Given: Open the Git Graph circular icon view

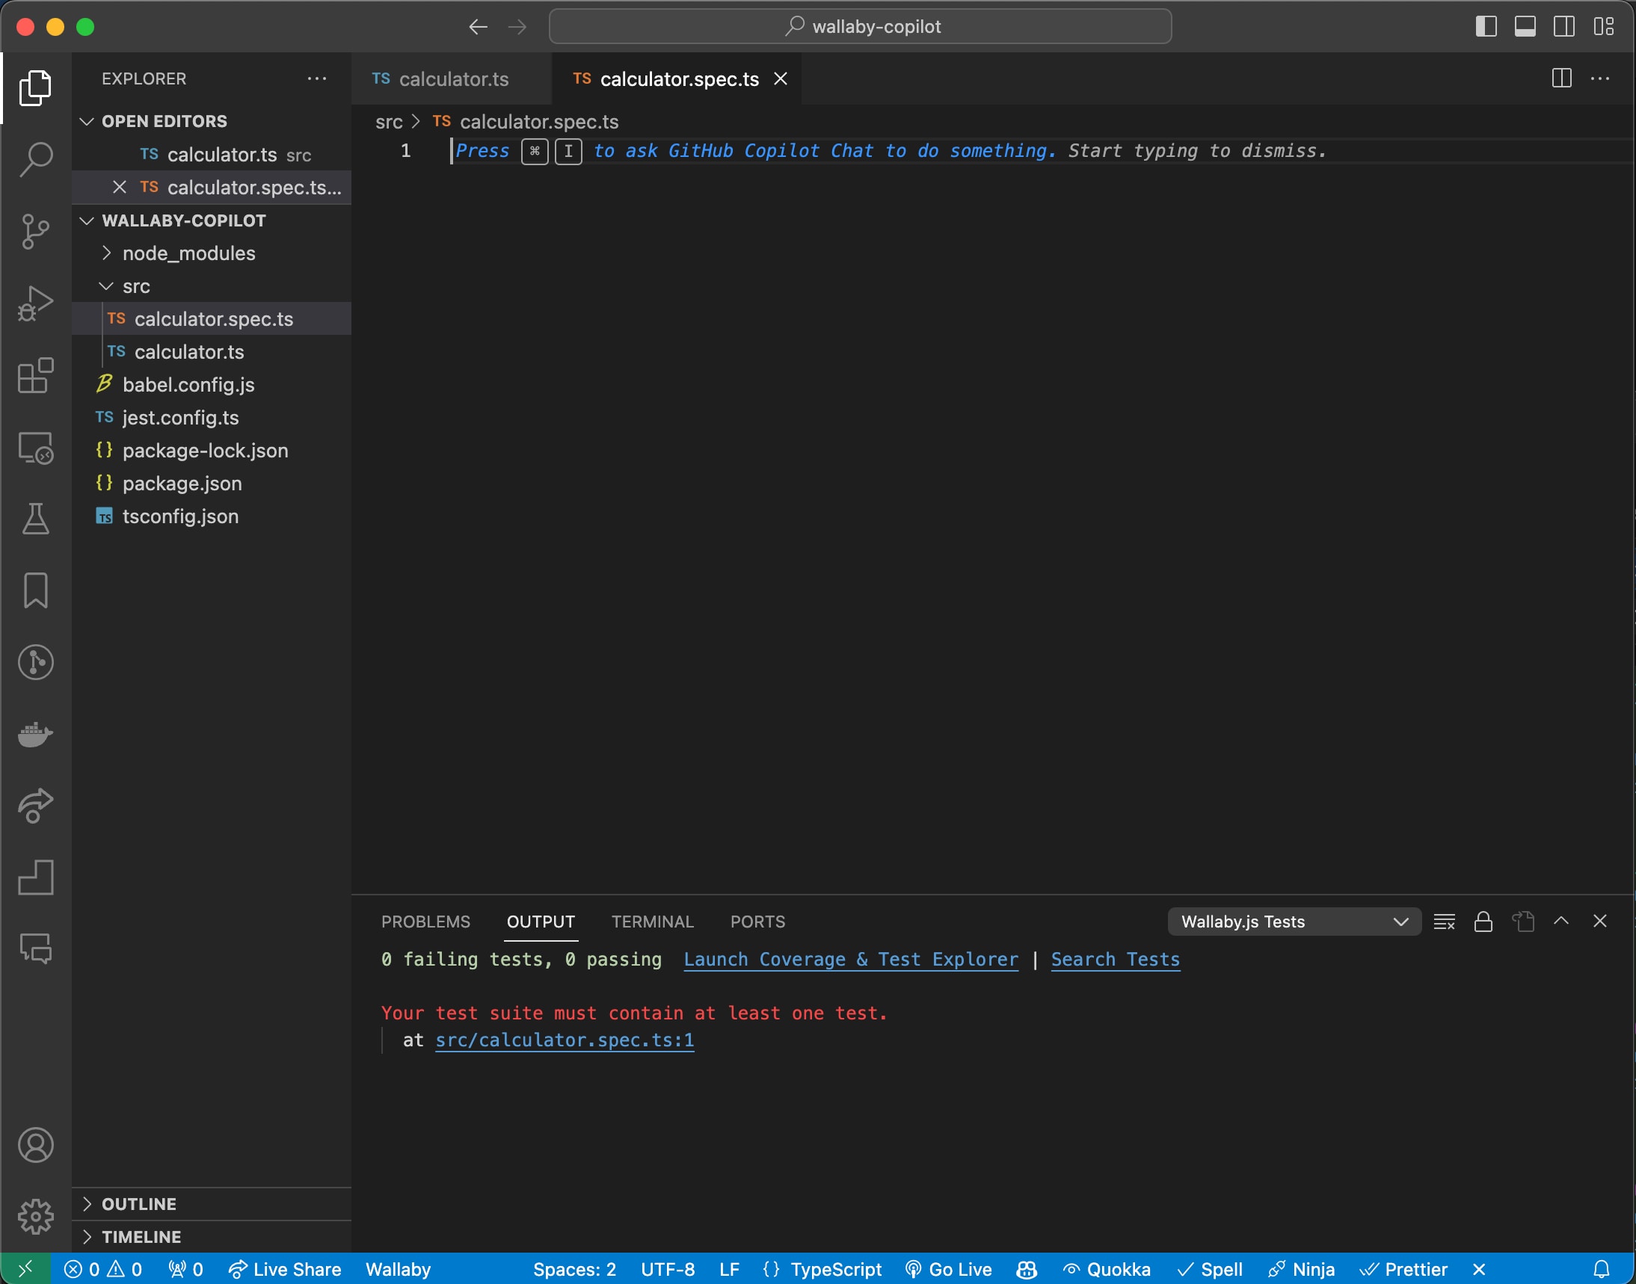Looking at the screenshot, I should (35, 662).
